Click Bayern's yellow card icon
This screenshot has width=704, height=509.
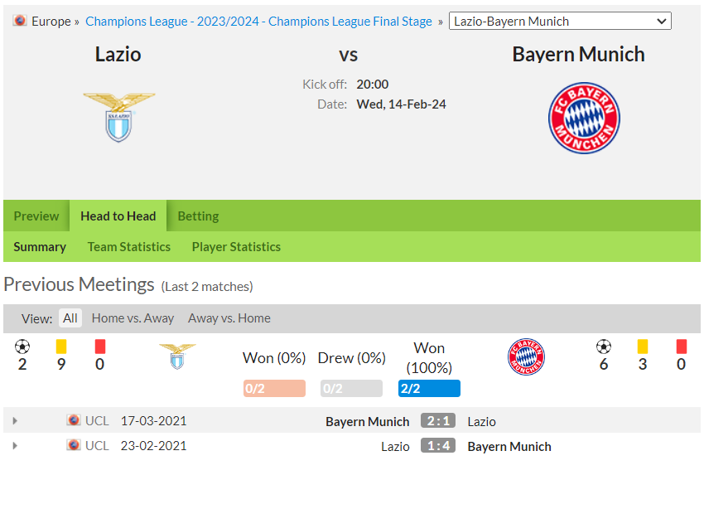coord(643,347)
